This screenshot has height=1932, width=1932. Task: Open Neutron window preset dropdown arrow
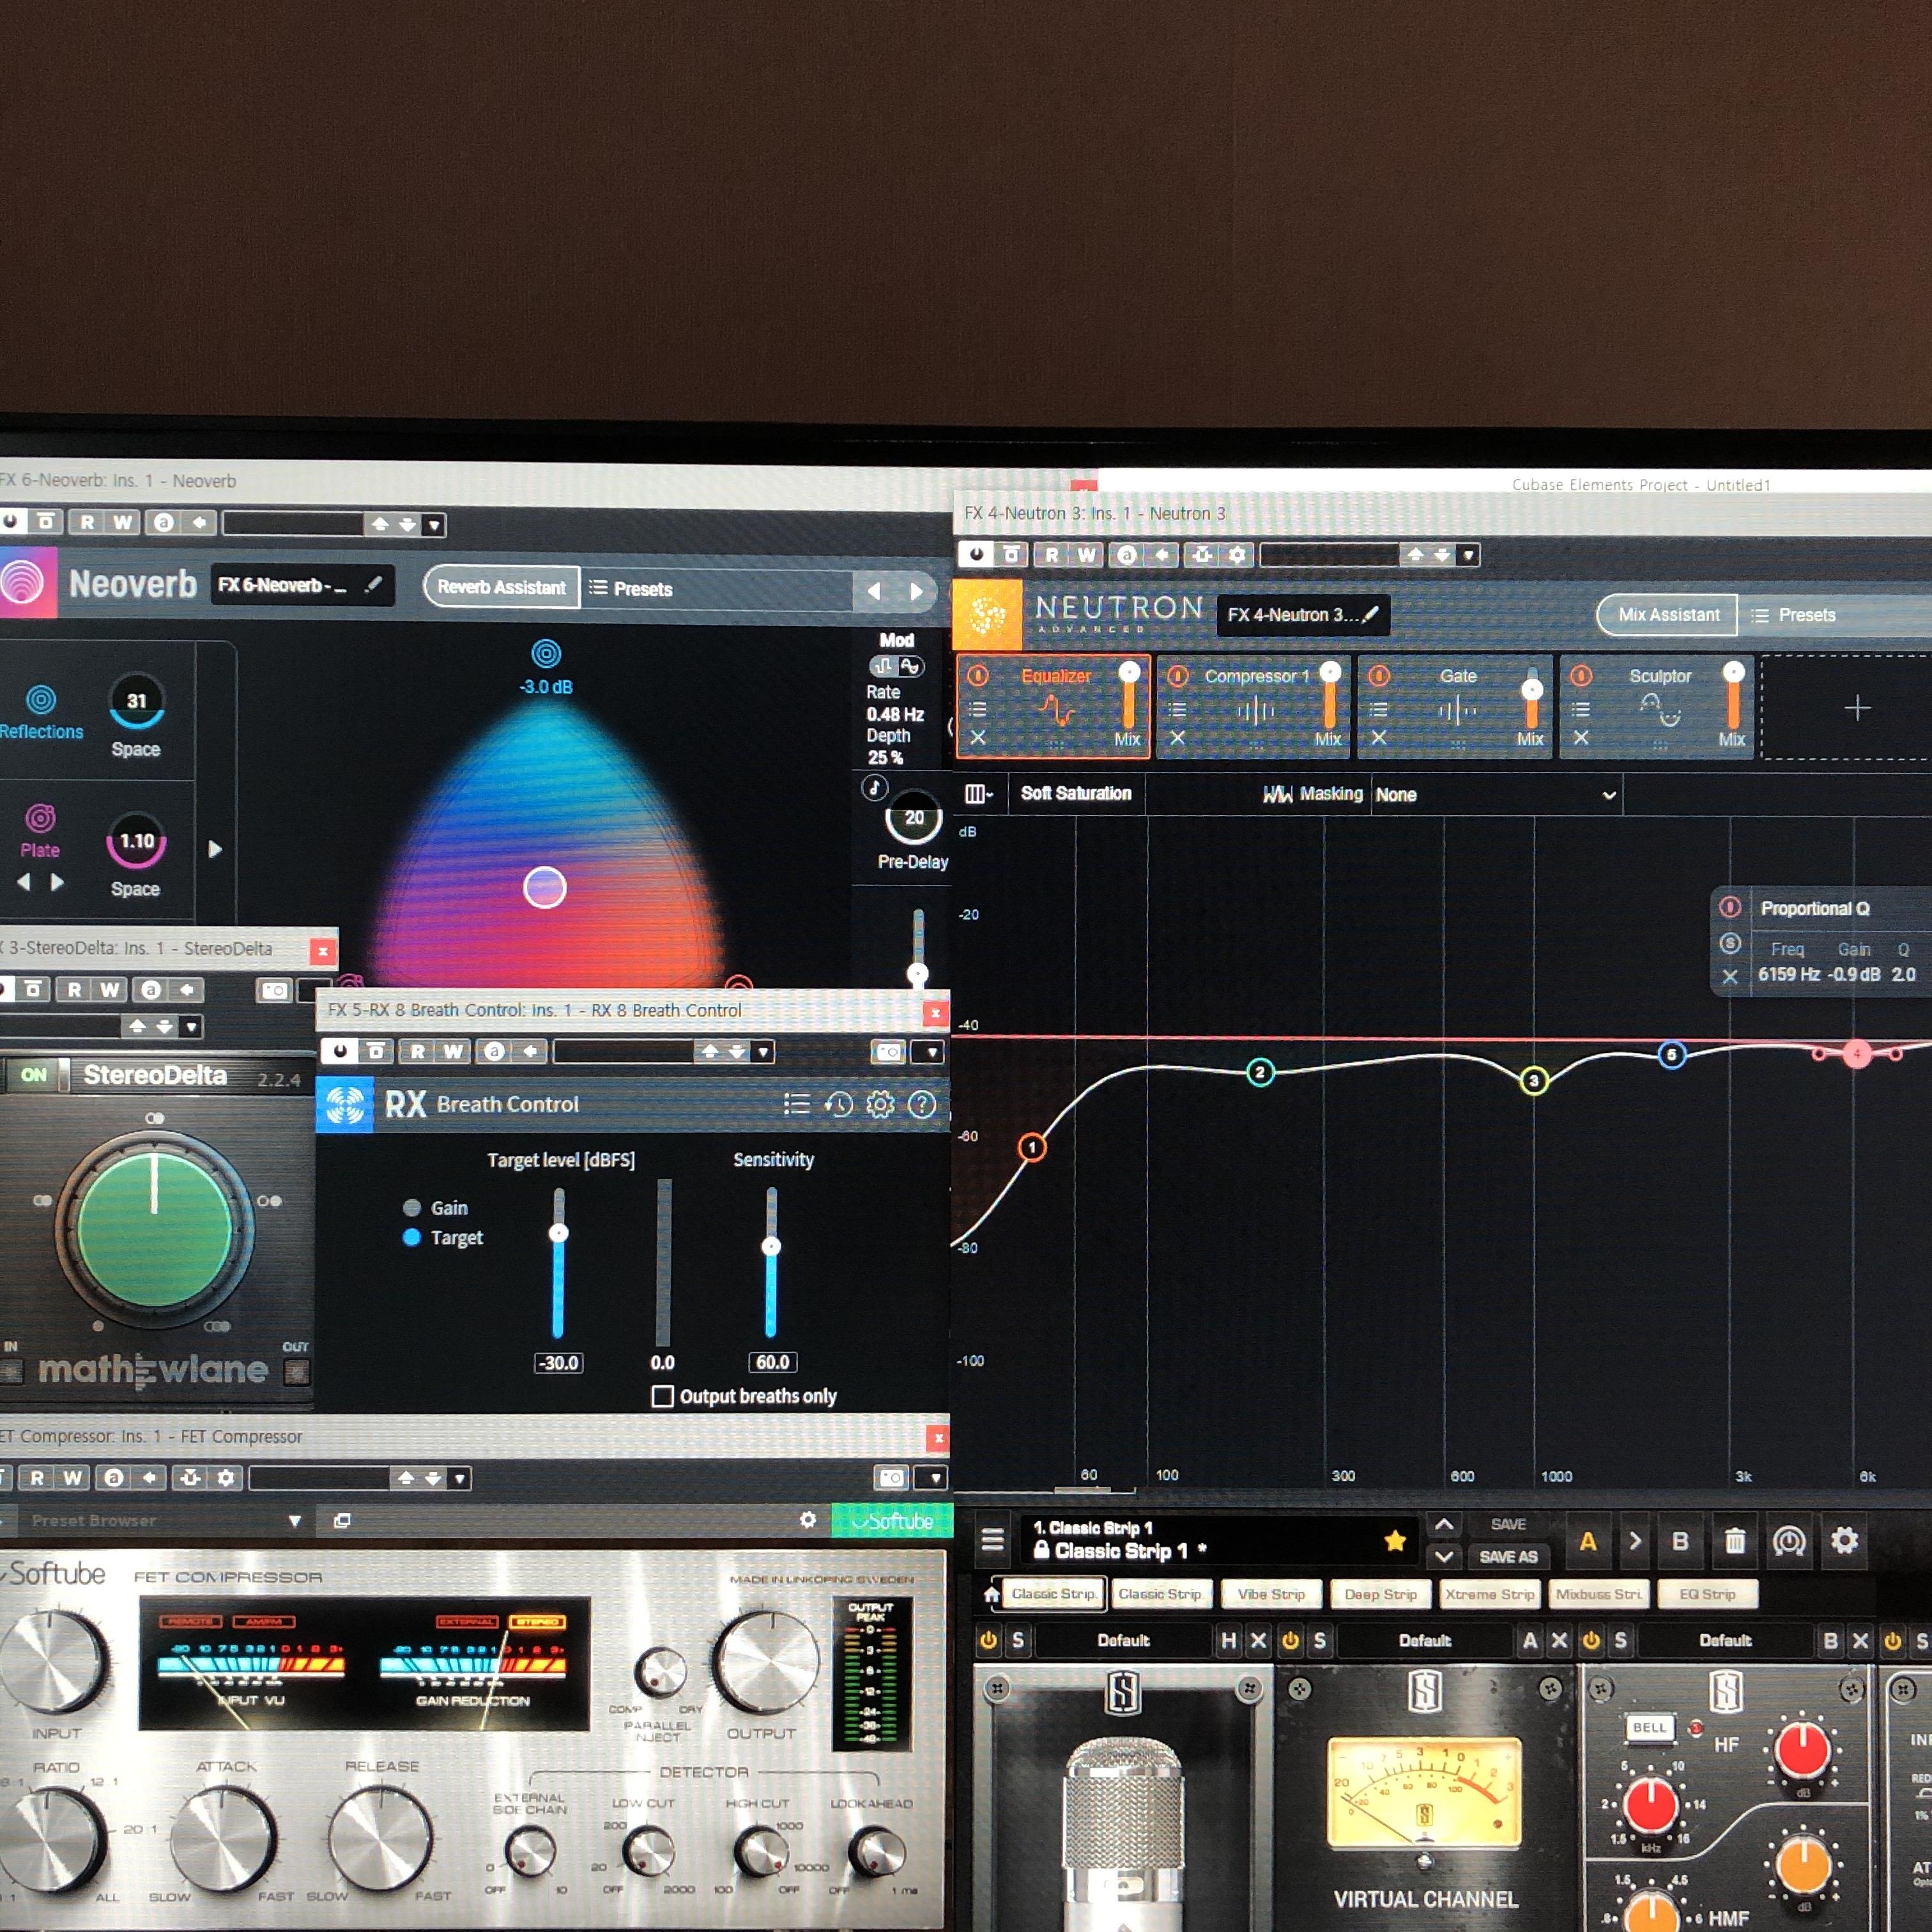(1468, 555)
